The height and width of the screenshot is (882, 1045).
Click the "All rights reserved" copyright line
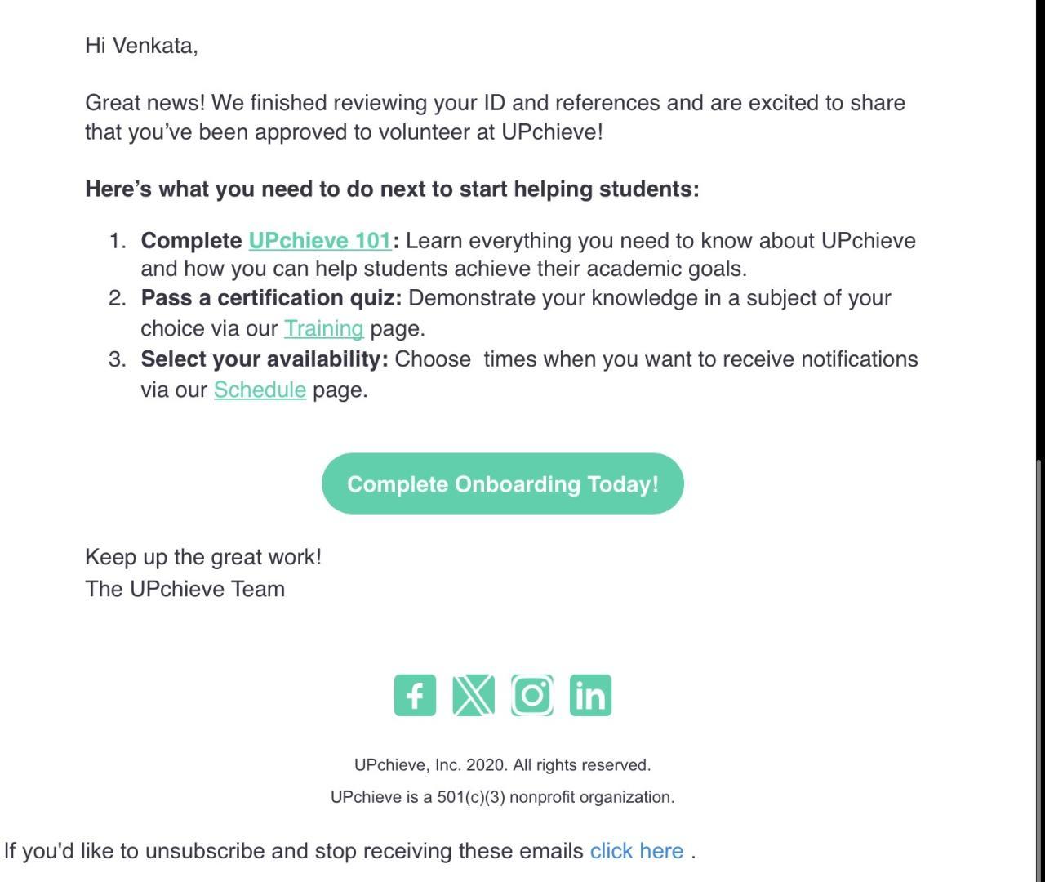502,765
